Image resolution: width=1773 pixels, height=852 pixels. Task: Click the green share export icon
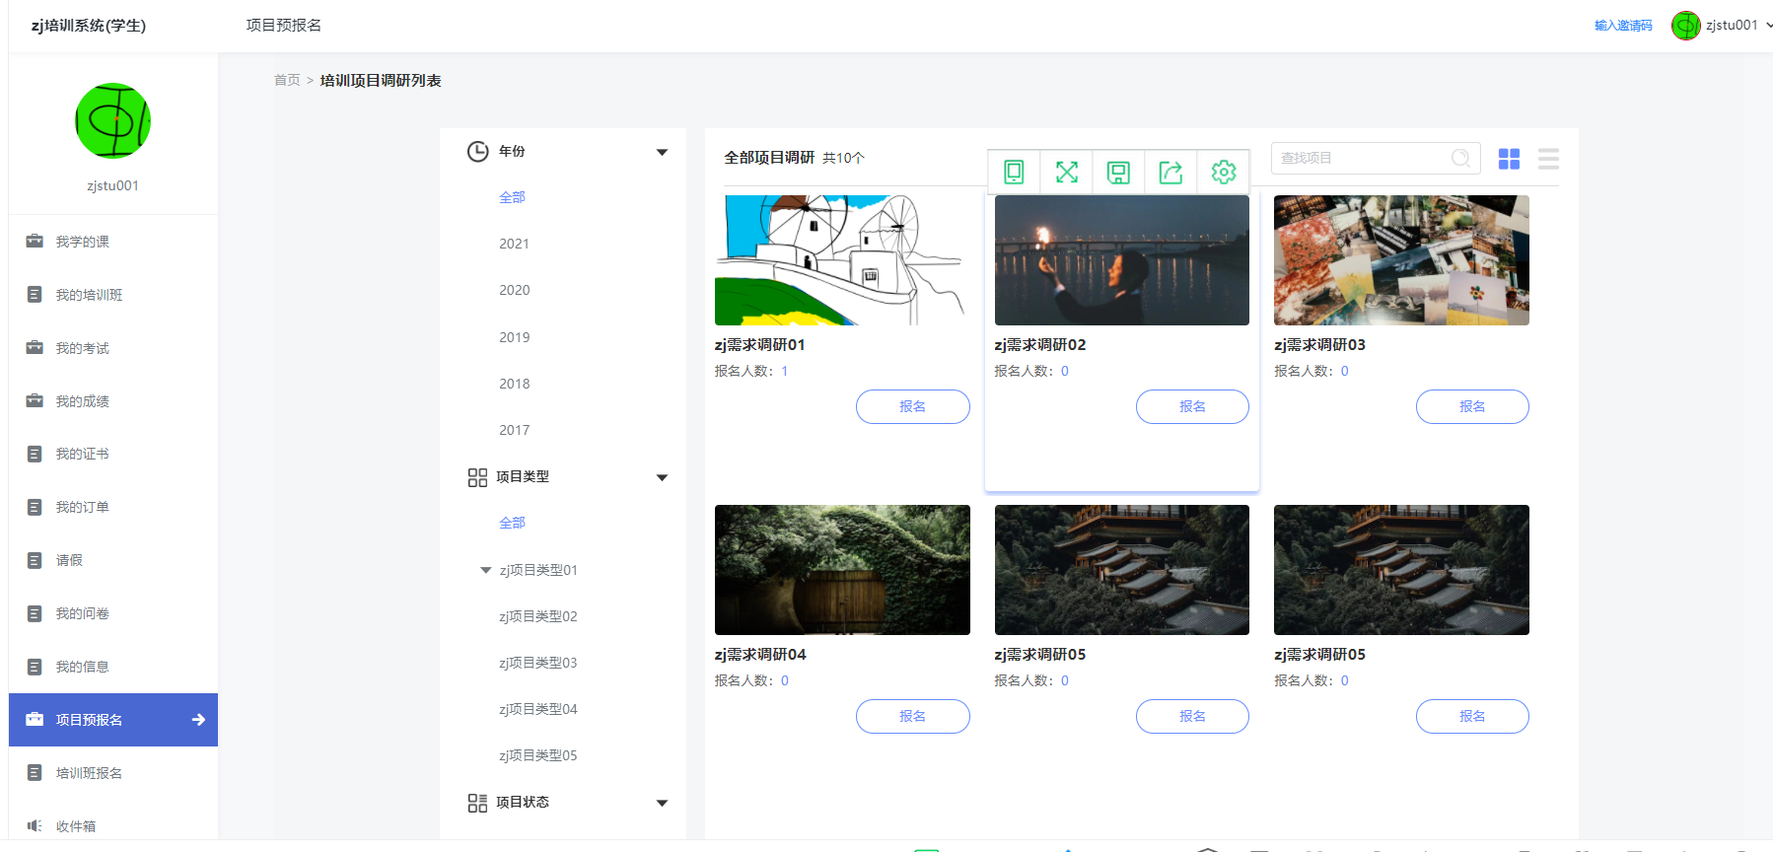click(x=1170, y=173)
